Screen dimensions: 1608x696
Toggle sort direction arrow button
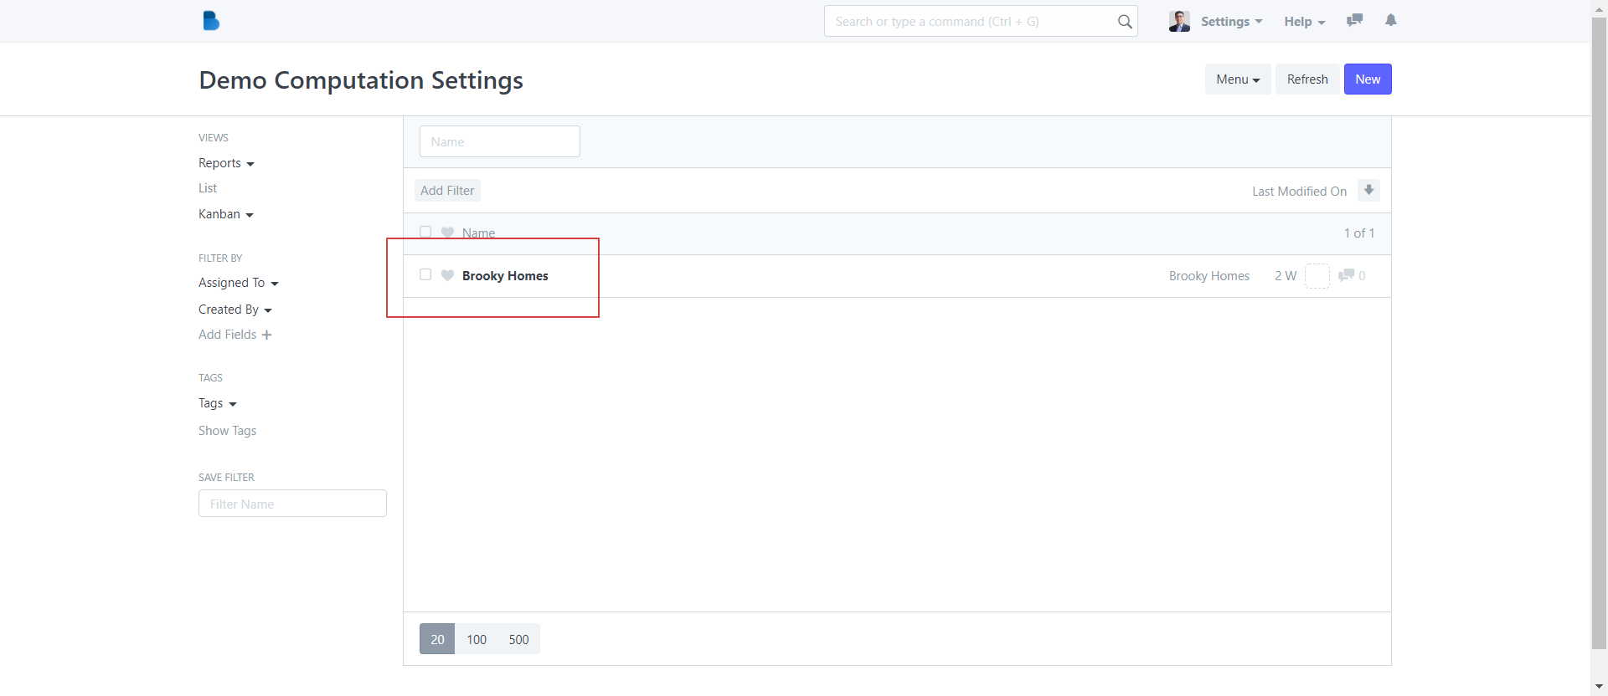pyautogui.click(x=1368, y=191)
